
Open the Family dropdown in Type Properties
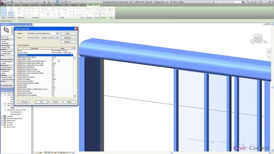pos(57,33)
